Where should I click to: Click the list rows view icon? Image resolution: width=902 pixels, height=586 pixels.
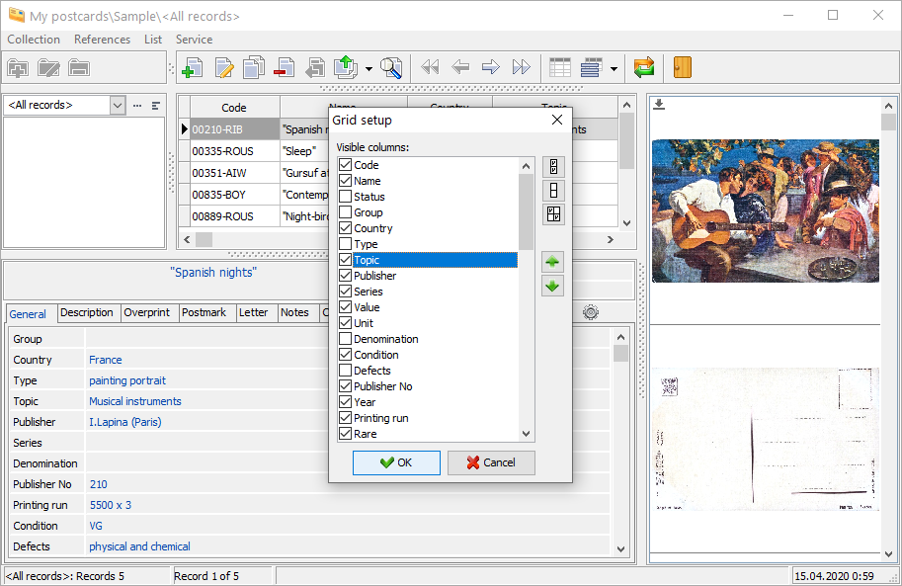tap(591, 67)
